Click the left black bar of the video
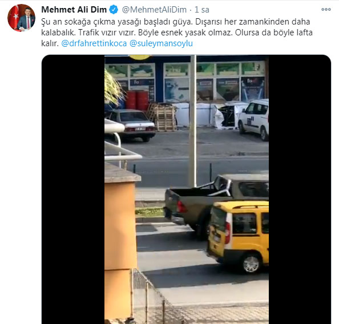This screenshot has width=339, height=324. 73,189
